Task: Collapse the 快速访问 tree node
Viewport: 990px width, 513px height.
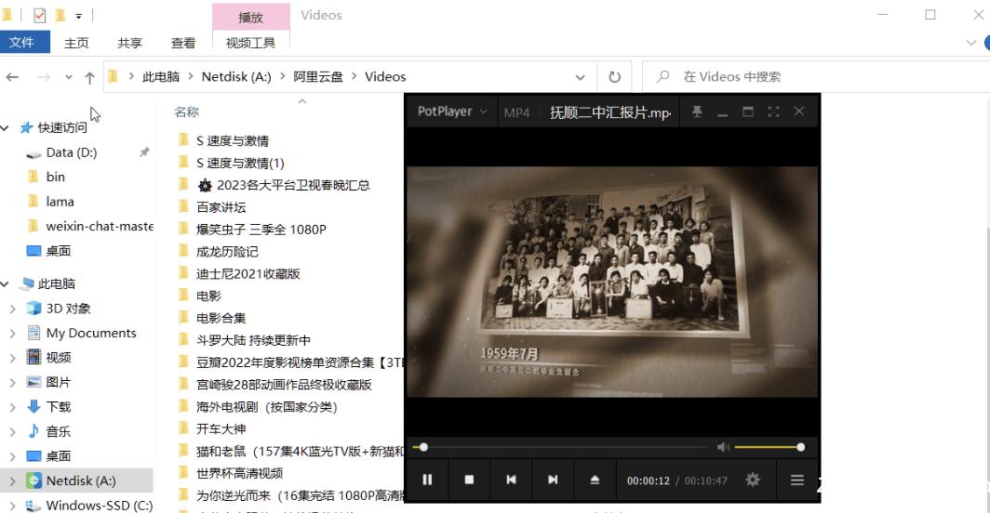Action: [x=6, y=128]
